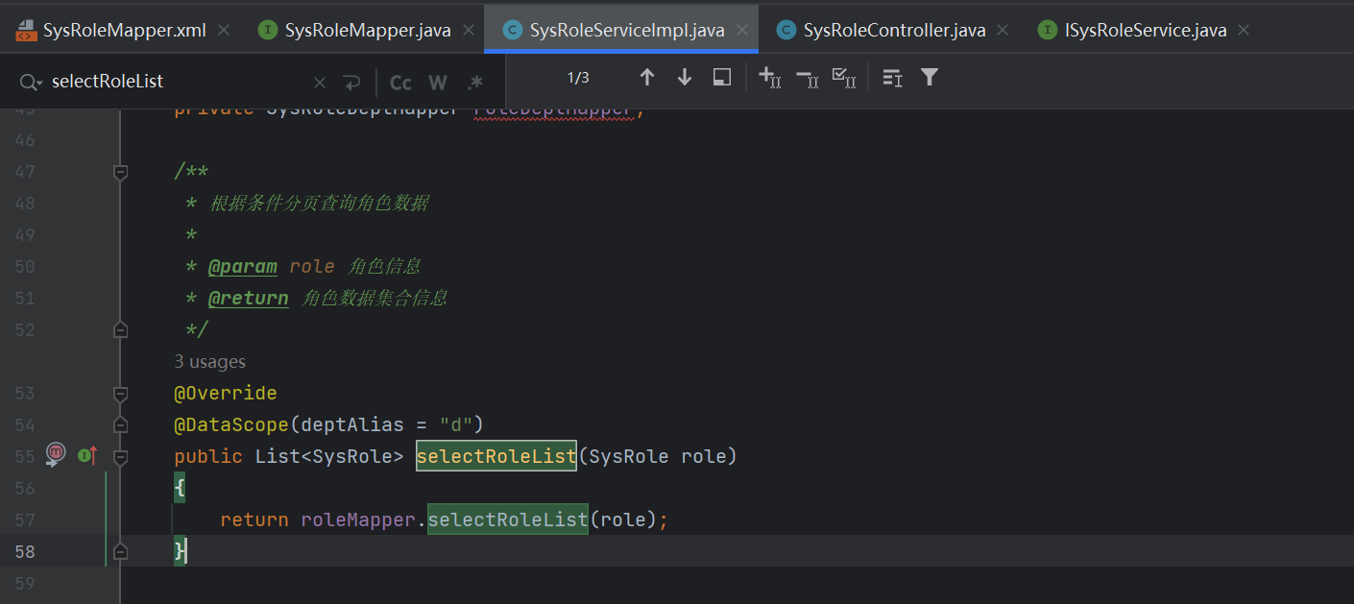The image size is (1354, 604).
Task: Click the filter search results icon
Action: coord(929,78)
